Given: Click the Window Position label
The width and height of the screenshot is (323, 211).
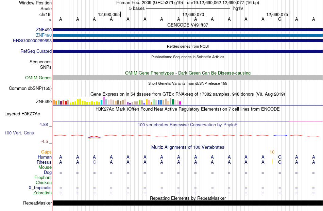Looking at the screenshot, I should click(x=35, y=3).
